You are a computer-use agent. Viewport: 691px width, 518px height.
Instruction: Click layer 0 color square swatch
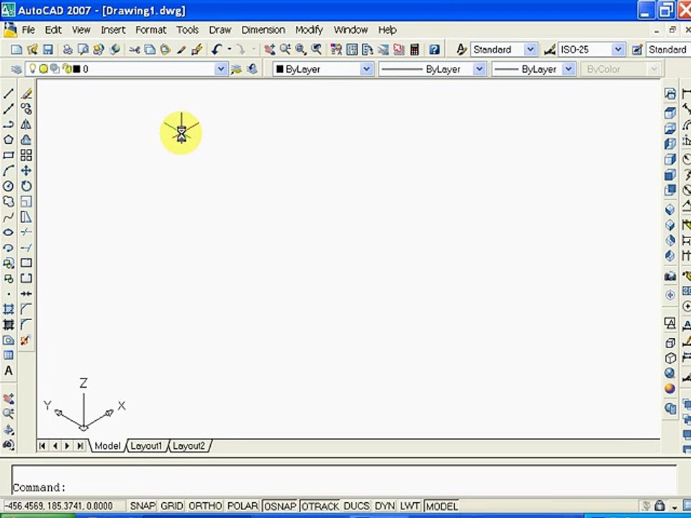[76, 69]
